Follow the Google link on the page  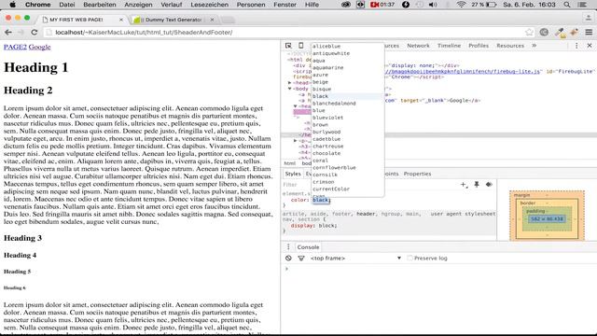click(39, 47)
